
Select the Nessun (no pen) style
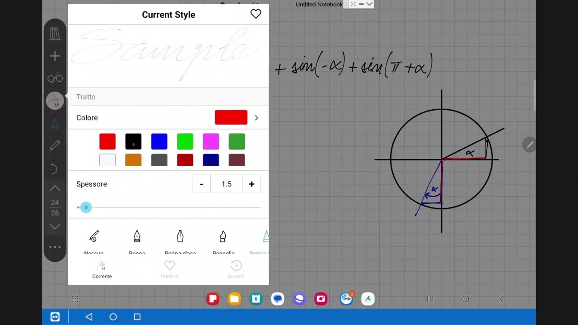[x=93, y=242]
